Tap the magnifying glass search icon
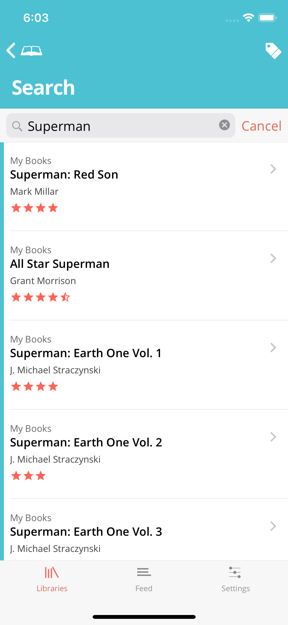288x625 pixels. [17, 126]
